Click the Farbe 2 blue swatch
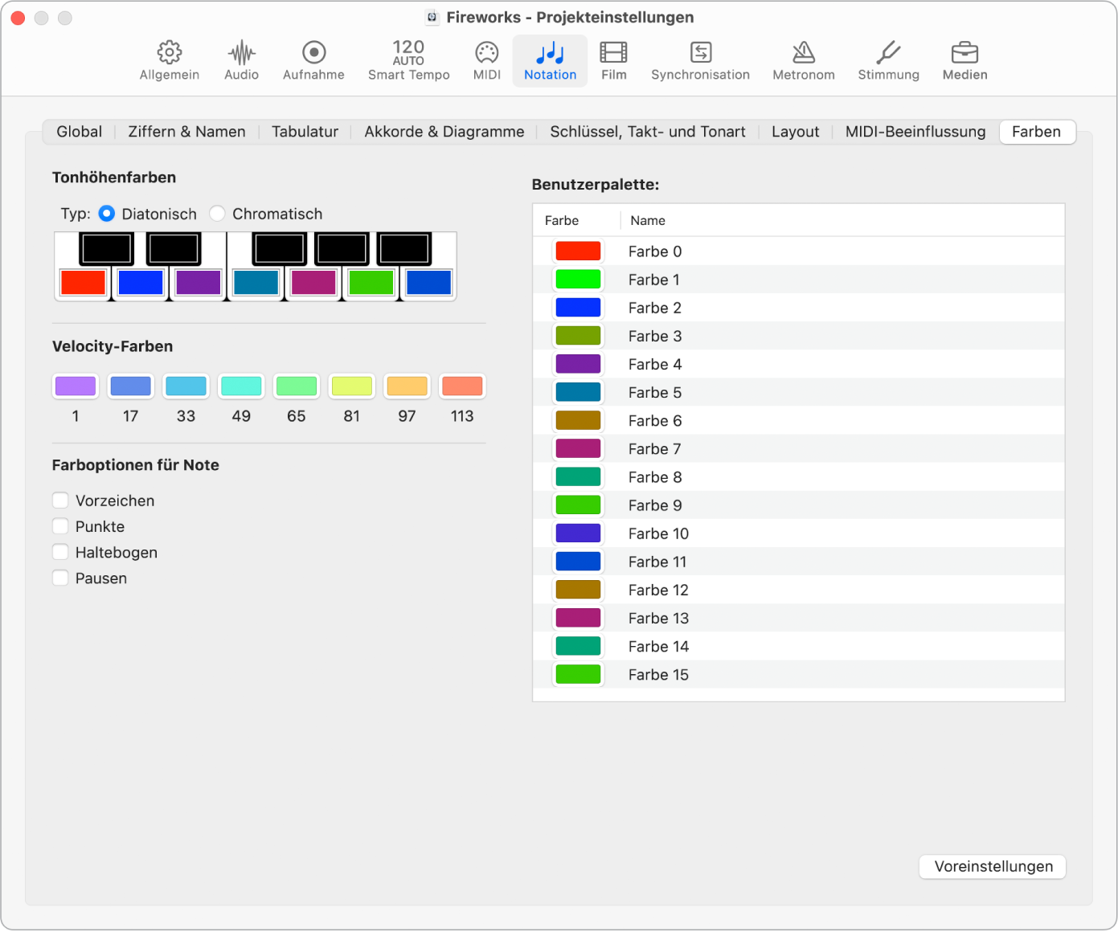1118x932 pixels. pyautogui.click(x=578, y=307)
